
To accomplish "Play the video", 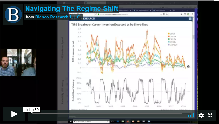I will pos(14,114).
